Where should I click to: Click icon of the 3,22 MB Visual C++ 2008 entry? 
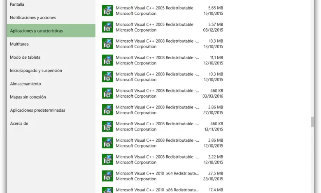[107, 159]
